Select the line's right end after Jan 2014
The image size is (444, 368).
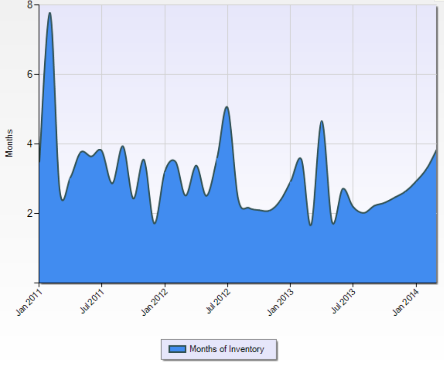tap(435, 151)
